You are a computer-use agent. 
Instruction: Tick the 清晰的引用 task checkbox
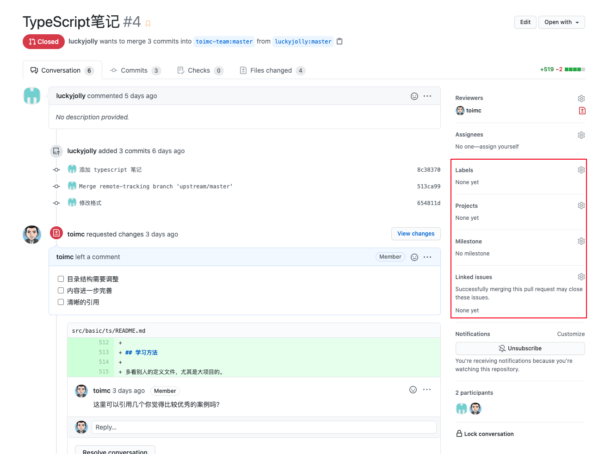tap(61, 302)
